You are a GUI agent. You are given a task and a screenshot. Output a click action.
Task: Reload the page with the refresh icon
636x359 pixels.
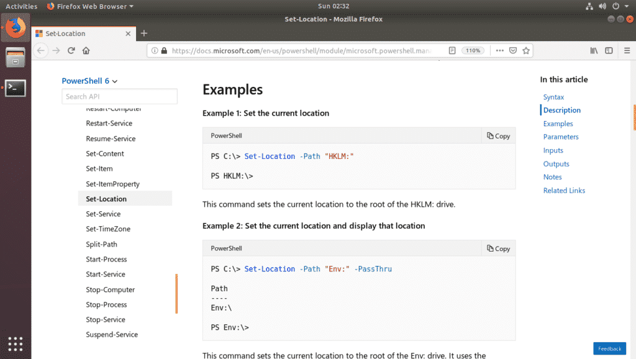pos(71,50)
